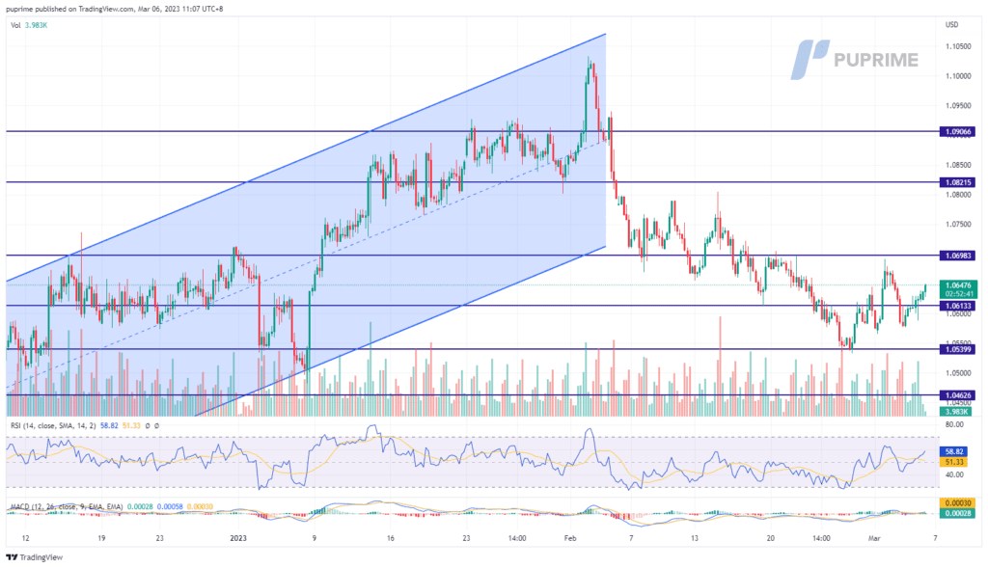The image size is (988, 568).
Task: Click the green 0.00028 MACD axis tag
Action: point(958,513)
